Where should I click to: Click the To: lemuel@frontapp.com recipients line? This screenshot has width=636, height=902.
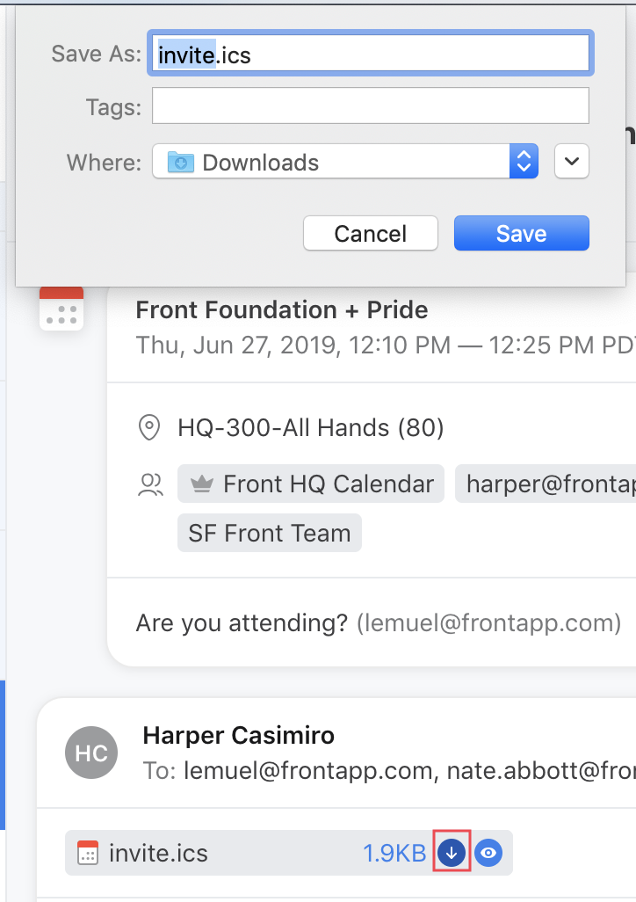tap(389, 771)
